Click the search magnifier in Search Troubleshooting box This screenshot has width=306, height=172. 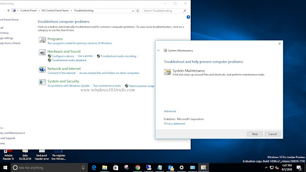[x=185, y=11]
